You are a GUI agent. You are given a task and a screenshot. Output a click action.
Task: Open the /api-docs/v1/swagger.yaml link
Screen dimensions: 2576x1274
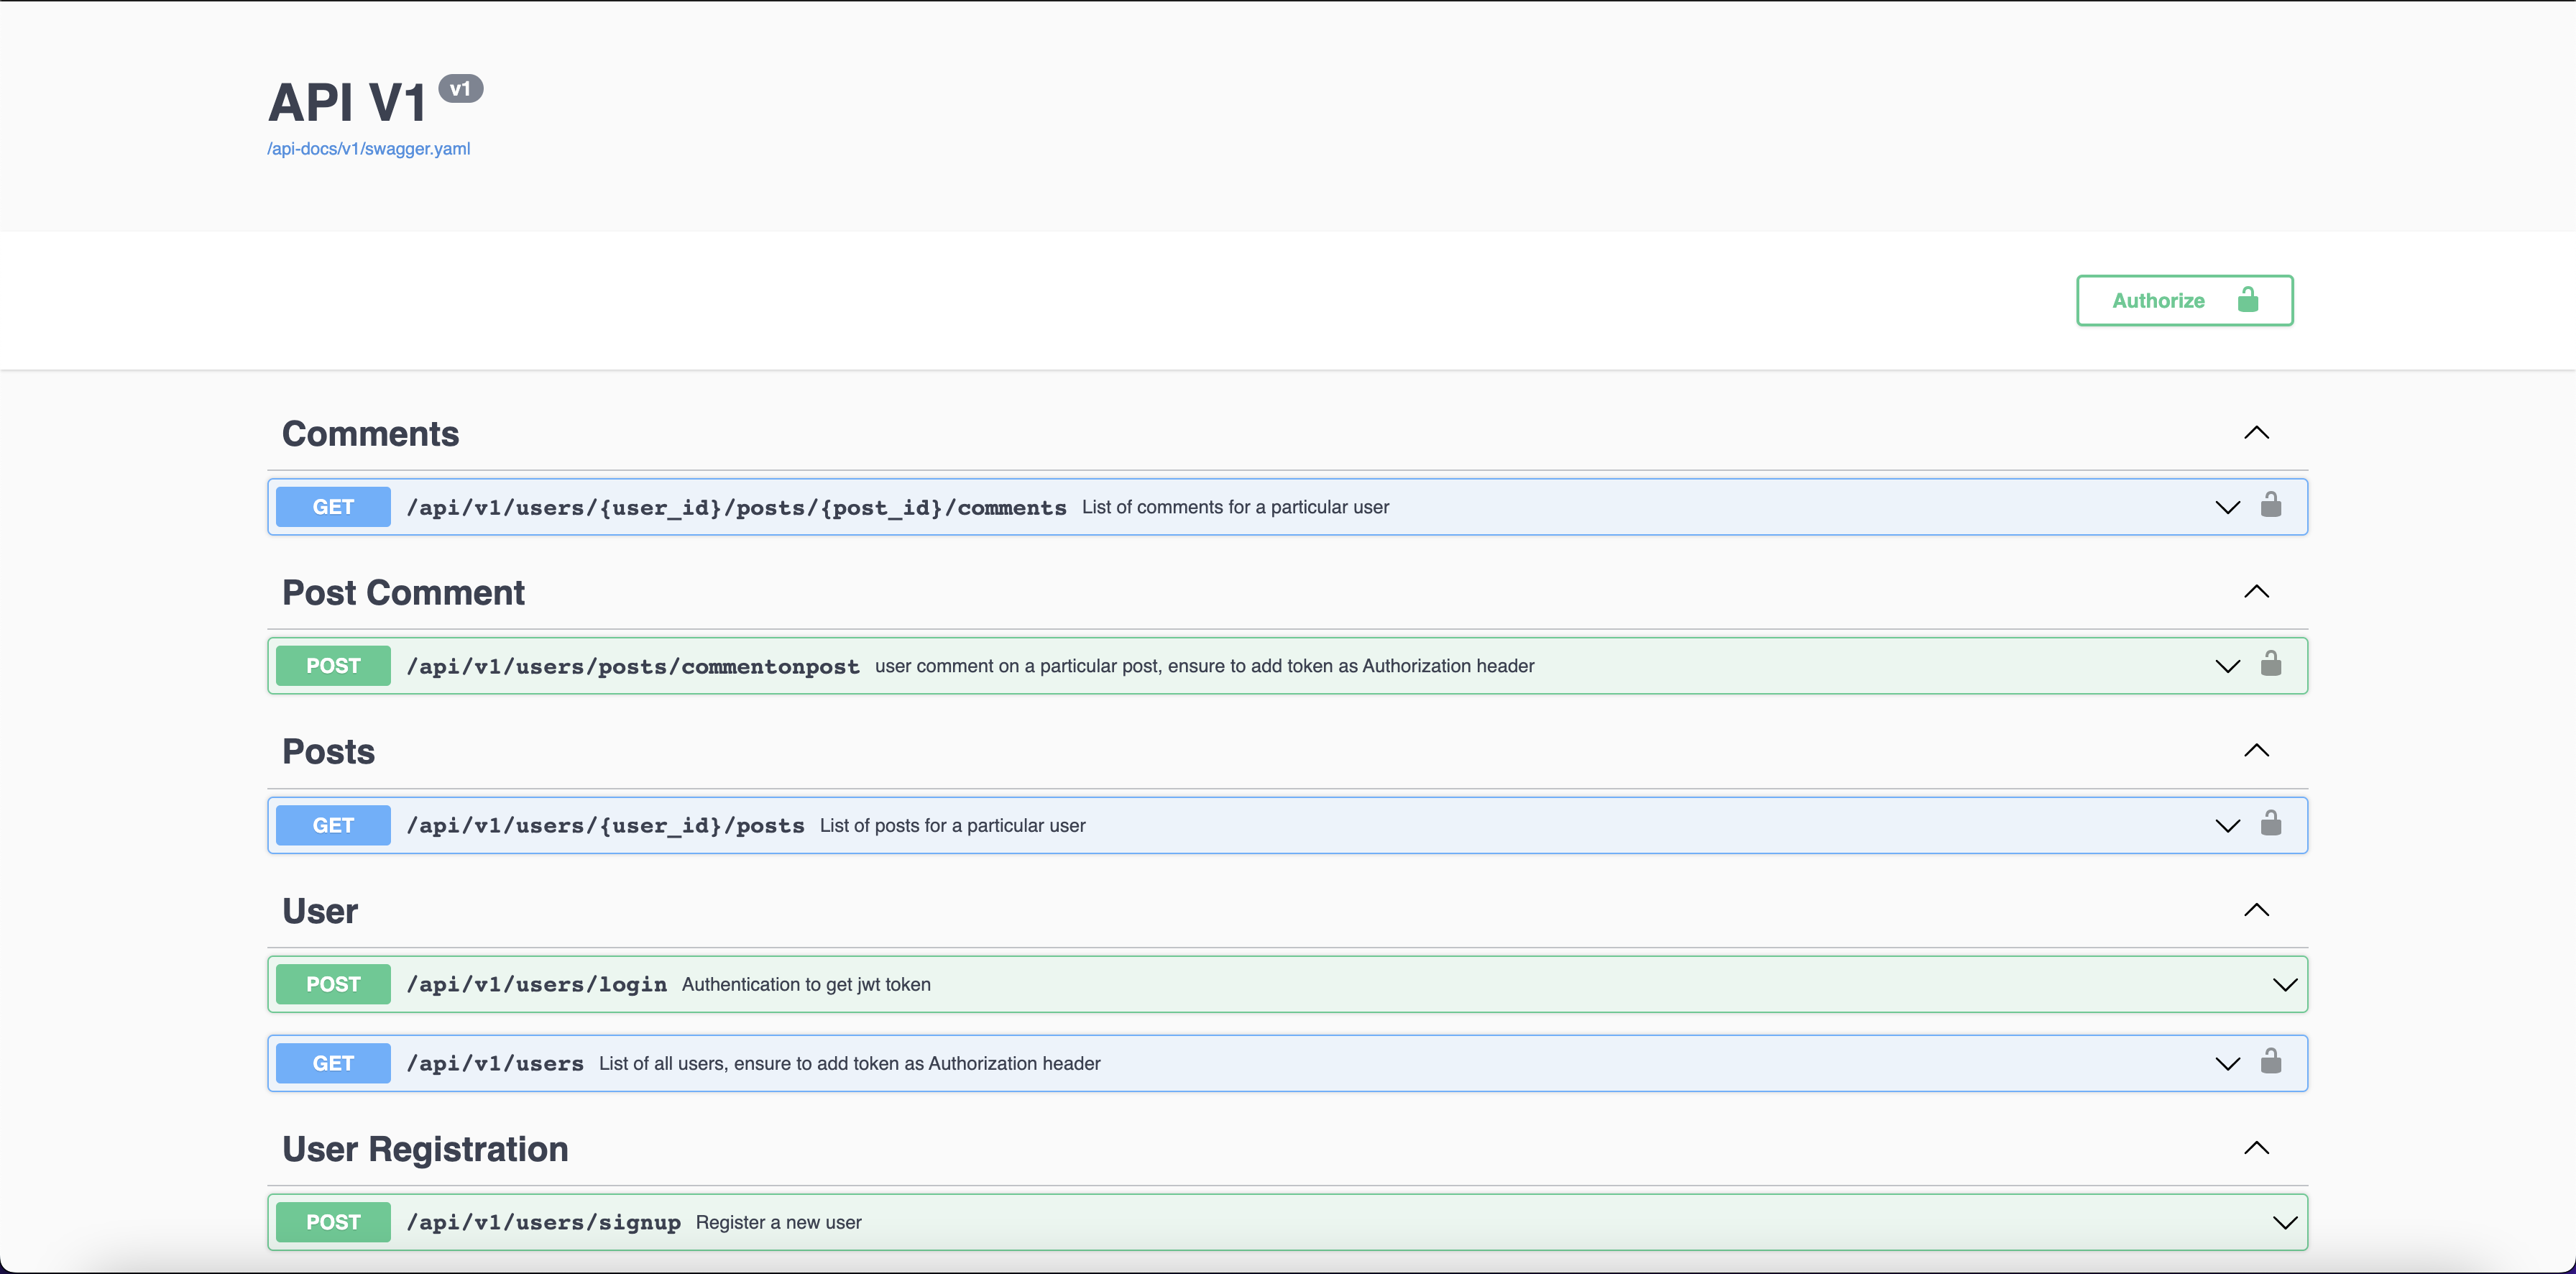tap(368, 149)
